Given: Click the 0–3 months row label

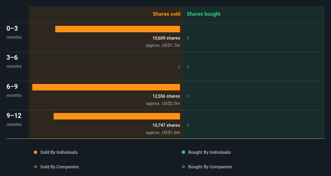Looking at the screenshot, I should coord(14,32).
